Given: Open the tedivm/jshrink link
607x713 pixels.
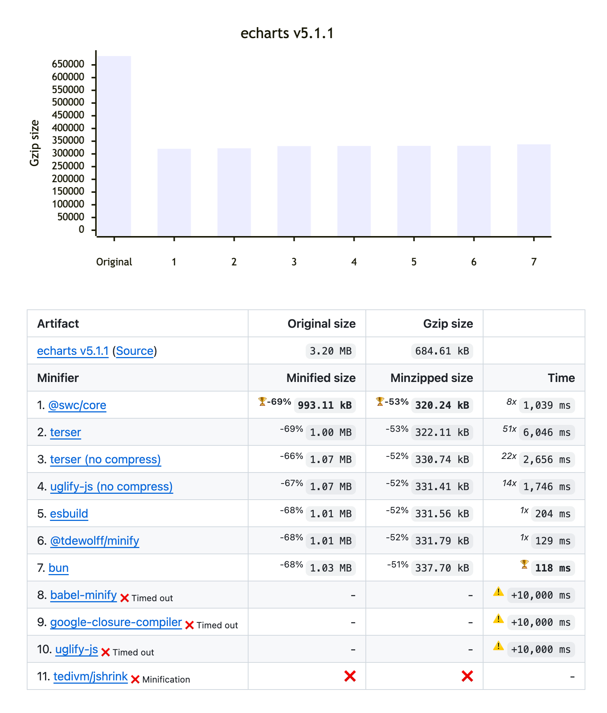Looking at the screenshot, I should (x=90, y=677).
